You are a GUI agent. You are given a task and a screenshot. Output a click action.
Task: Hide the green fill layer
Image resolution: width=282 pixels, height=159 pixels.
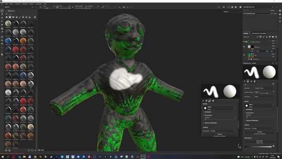point(244,55)
